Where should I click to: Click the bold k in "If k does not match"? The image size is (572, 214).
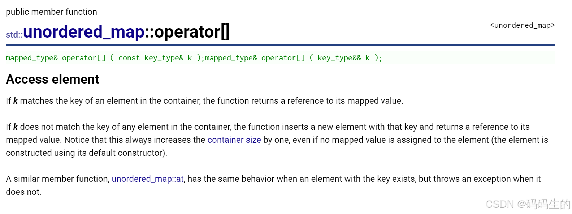coord(16,127)
